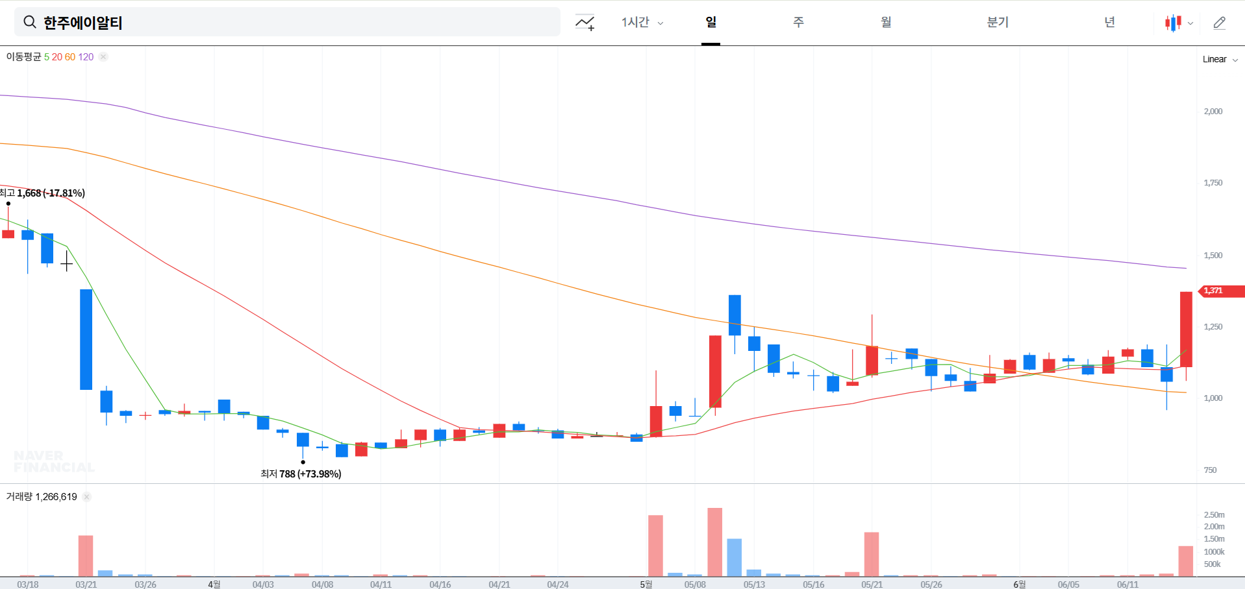Switch to the 분기 quarterly tab
Viewport: 1245px width, 589px height.
pyautogui.click(x=998, y=23)
